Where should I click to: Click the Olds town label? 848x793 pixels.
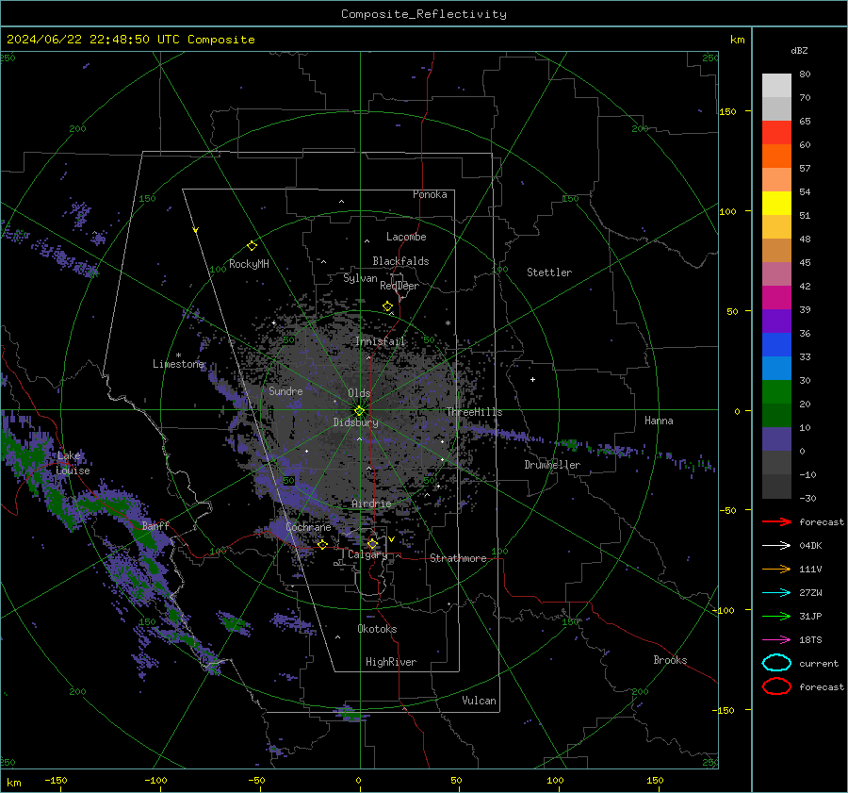tap(359, 393)
